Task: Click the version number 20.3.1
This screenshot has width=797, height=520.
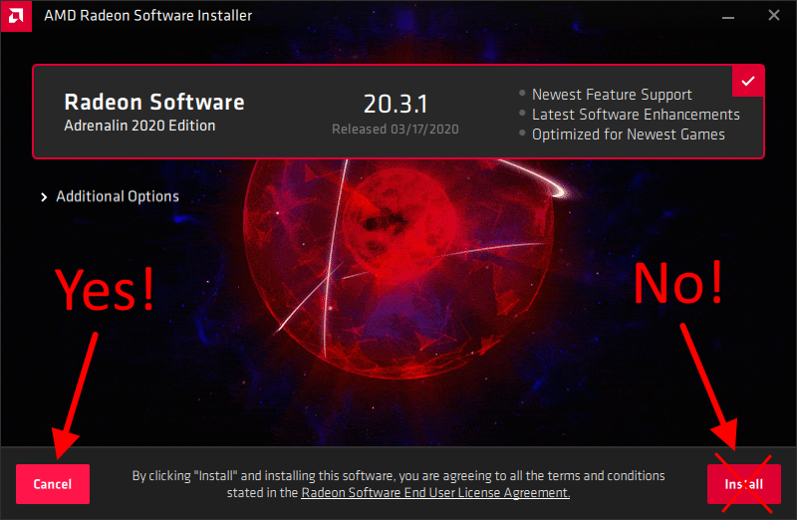Action: click(x=396, y=104)
